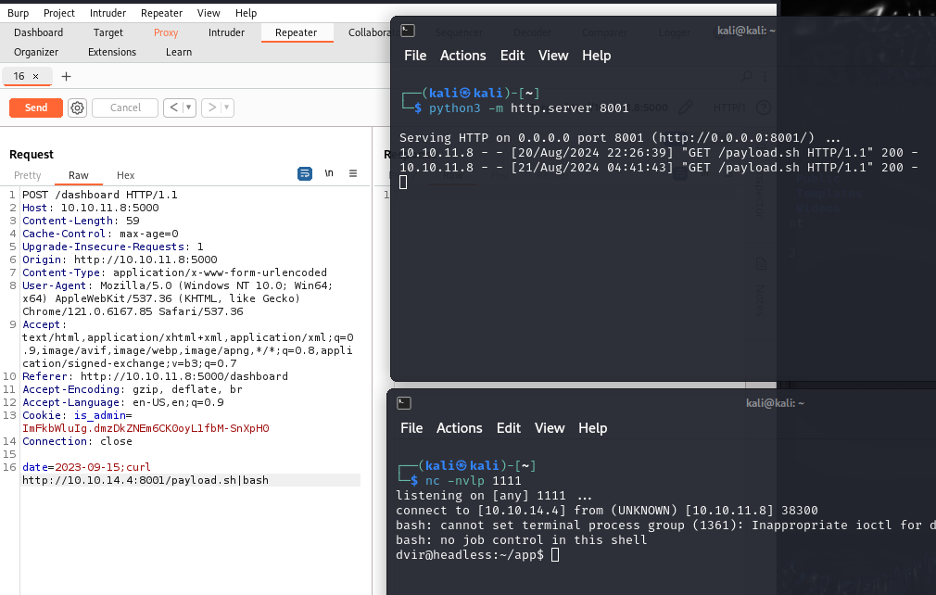Open Help menu in bottom terminal
Screen dimensions: 936x595
(593, 428)
